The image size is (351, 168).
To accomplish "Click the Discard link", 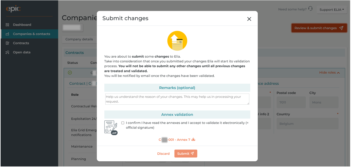I will click(x=163, y=153).
